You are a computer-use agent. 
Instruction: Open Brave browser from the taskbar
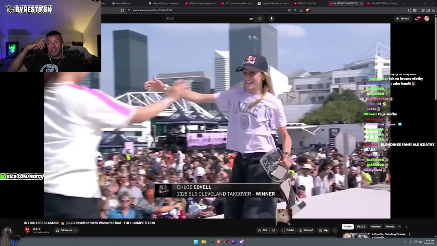tap(218, 242)
